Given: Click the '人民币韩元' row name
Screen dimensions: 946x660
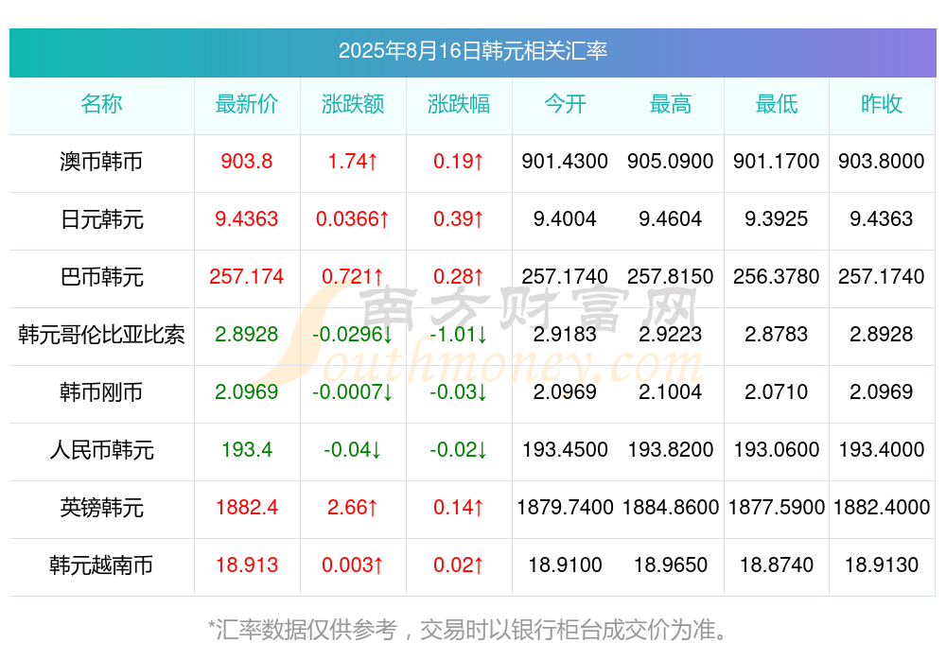Looking at the screenshot, I should pos(101,450).
